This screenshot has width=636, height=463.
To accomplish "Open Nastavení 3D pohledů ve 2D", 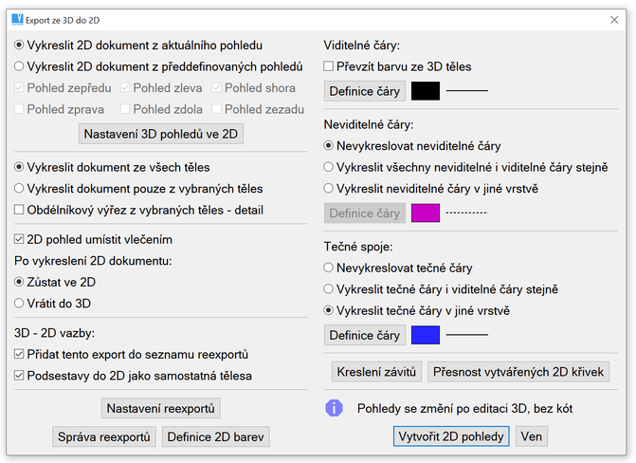I will [161, 134].
